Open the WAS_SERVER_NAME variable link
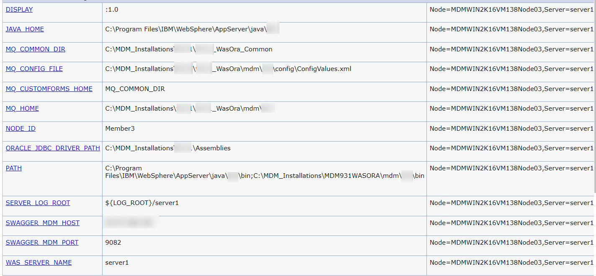The width and height of the screenshot is (596, 276). pyautogui.click(x=39, y=263)
